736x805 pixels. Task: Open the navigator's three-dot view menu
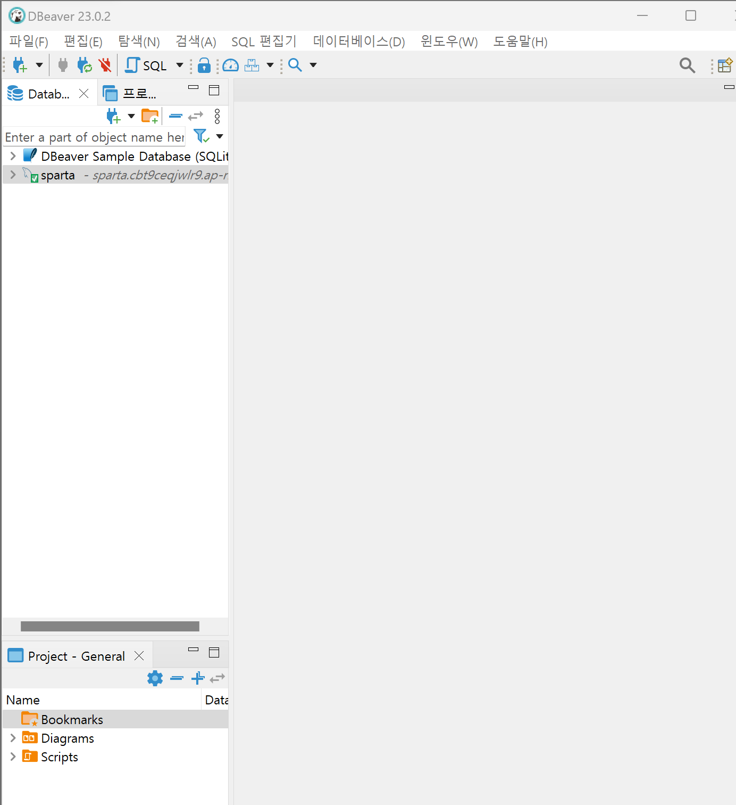pyautogui.click(x=217, y=116)
